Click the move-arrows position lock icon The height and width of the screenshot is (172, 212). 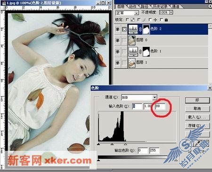tap(155, 20)
